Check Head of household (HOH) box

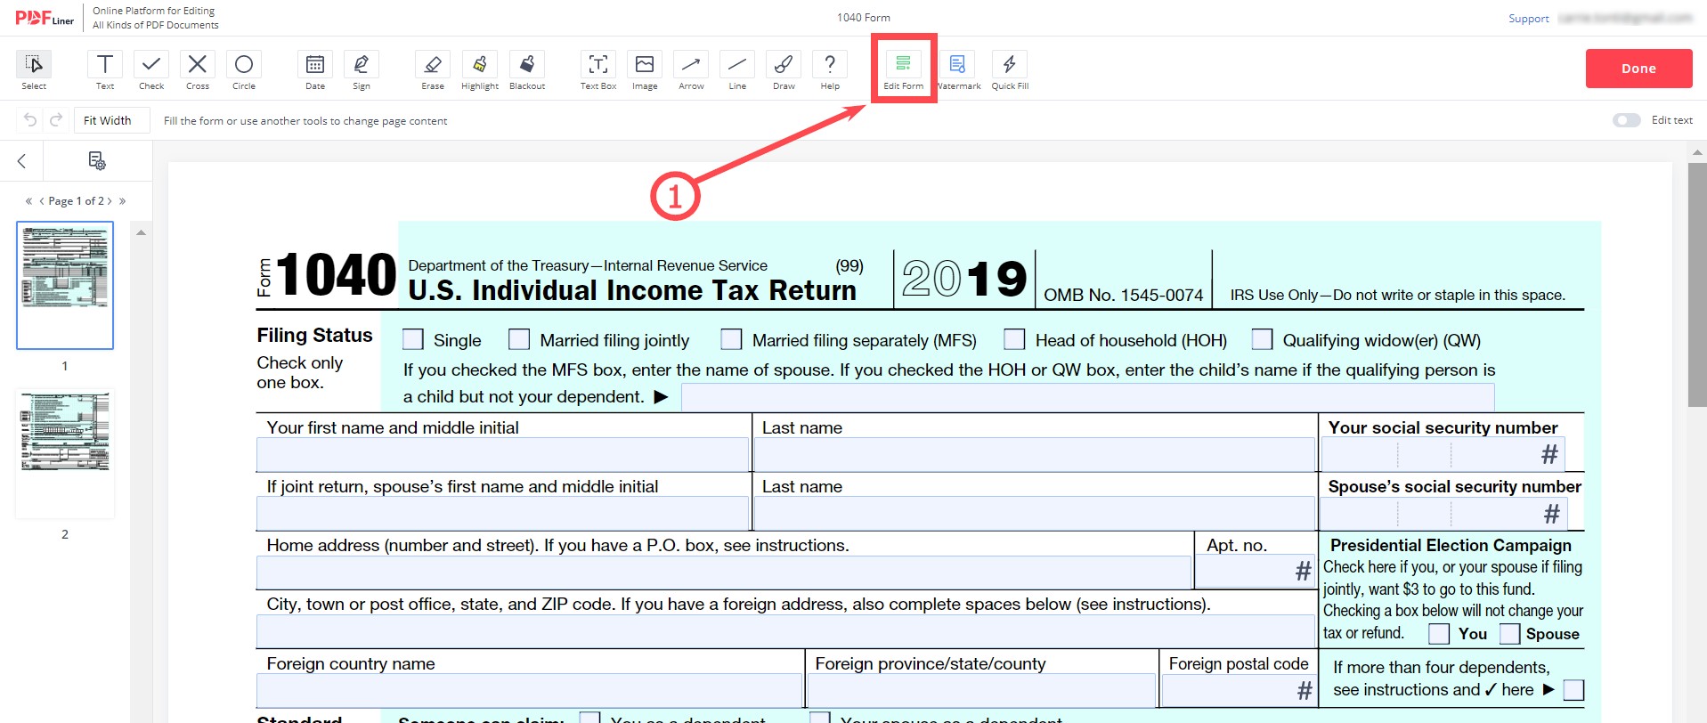coord(1014,339)
